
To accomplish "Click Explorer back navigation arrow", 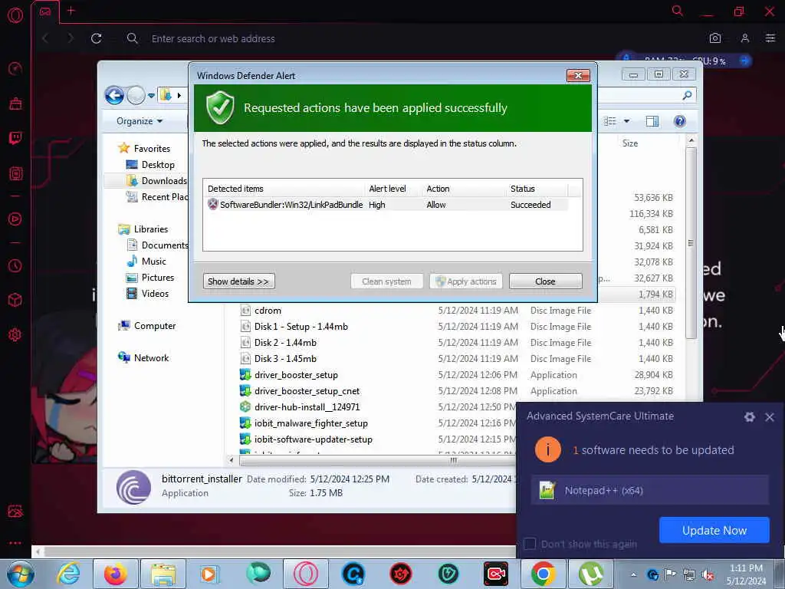I will click(x=115, y=95).
